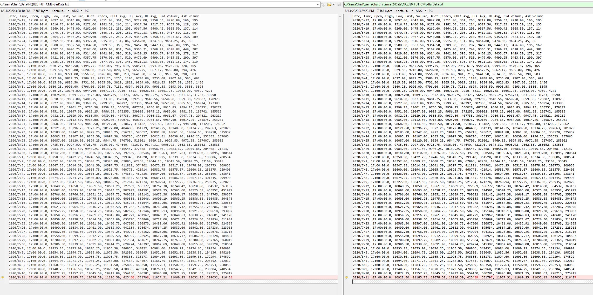Click scroll-up arrow of left pane
This screenshot has width=593, height=295.
coord(340,16)
